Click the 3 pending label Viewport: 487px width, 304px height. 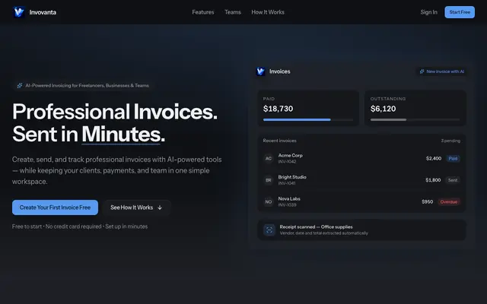[x=450, y=141]
